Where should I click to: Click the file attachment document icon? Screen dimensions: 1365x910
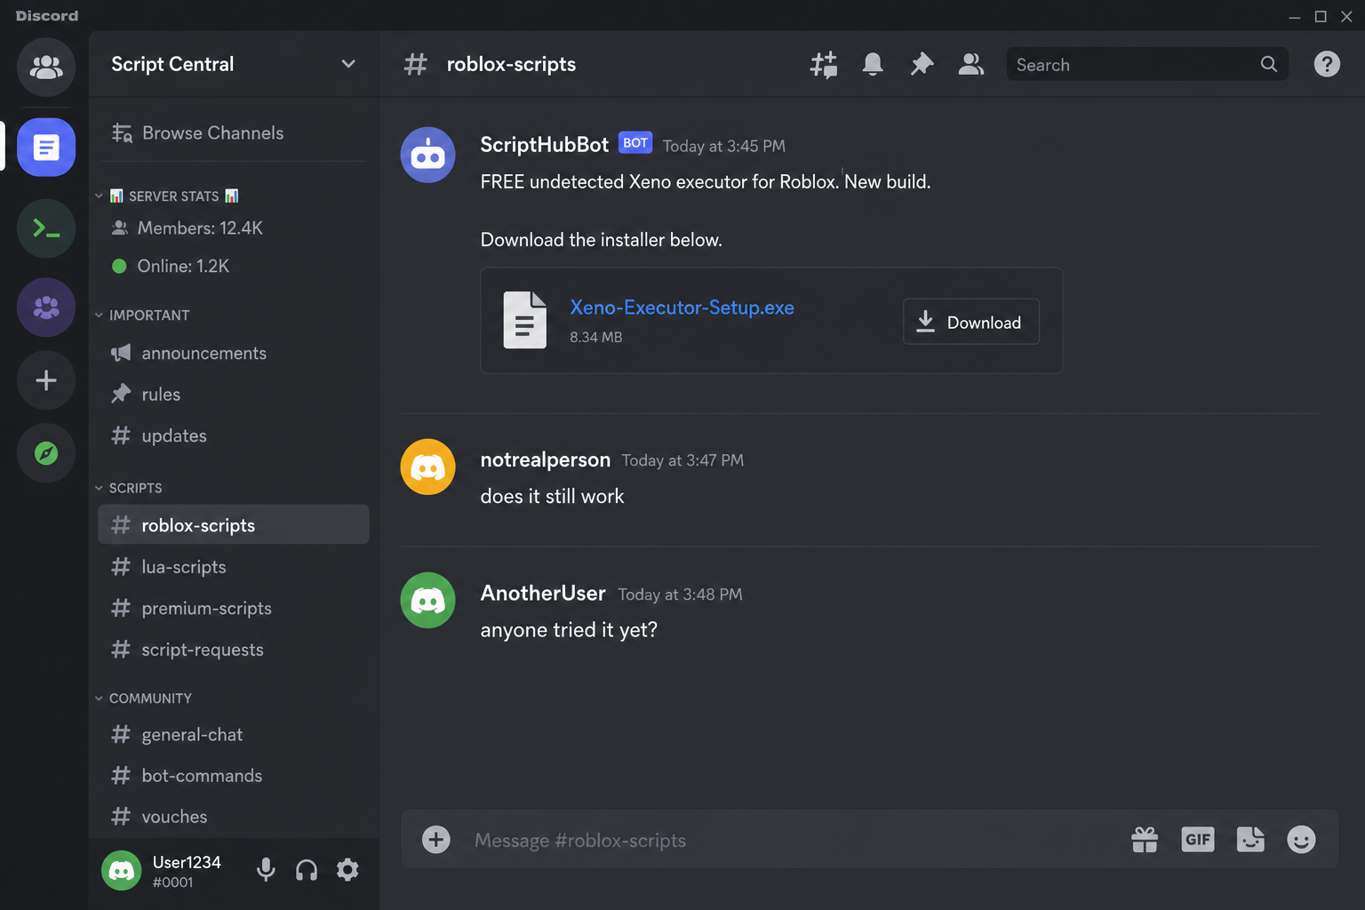(525, 320)
